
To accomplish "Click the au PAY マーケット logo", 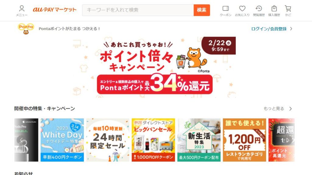I will 55,9.
